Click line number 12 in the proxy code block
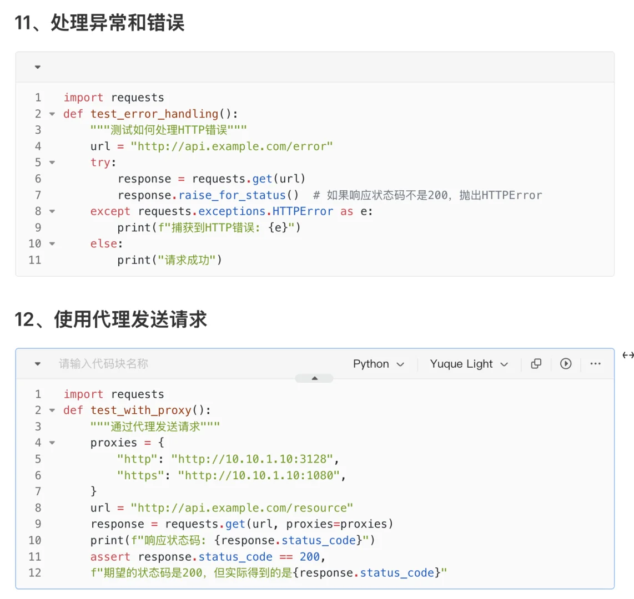This screenshot has width=634, height=599. tap(35, 573)
